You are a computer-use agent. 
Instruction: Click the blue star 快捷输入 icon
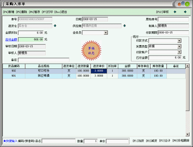(x=5, y=141)
